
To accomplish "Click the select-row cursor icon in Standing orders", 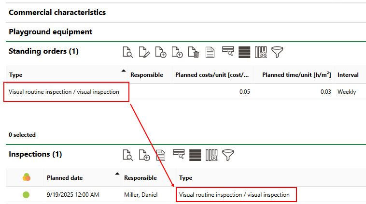I will (227, 51).
